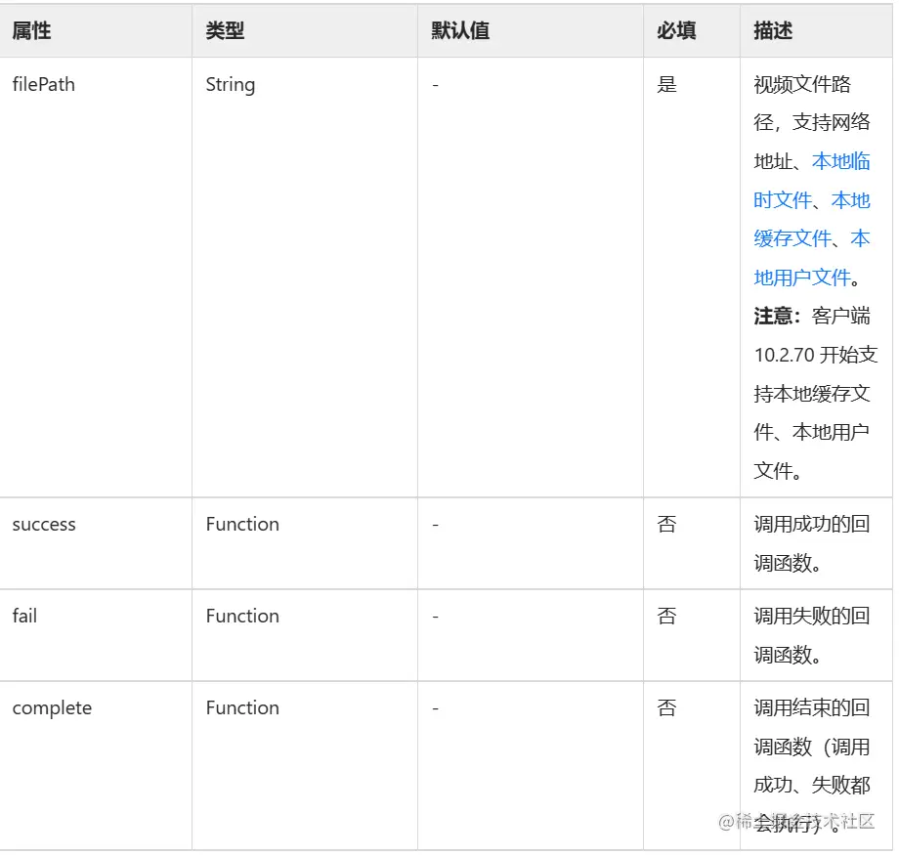This screenshot has height=855, width=899.
Task: Click the 10.2.70 version text
Action: [x=785, y=355]
